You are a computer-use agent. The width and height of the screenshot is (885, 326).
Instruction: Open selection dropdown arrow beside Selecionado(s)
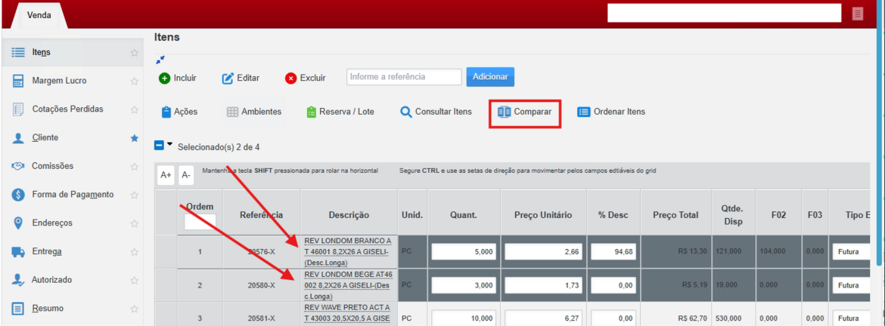tap(169, 144)
